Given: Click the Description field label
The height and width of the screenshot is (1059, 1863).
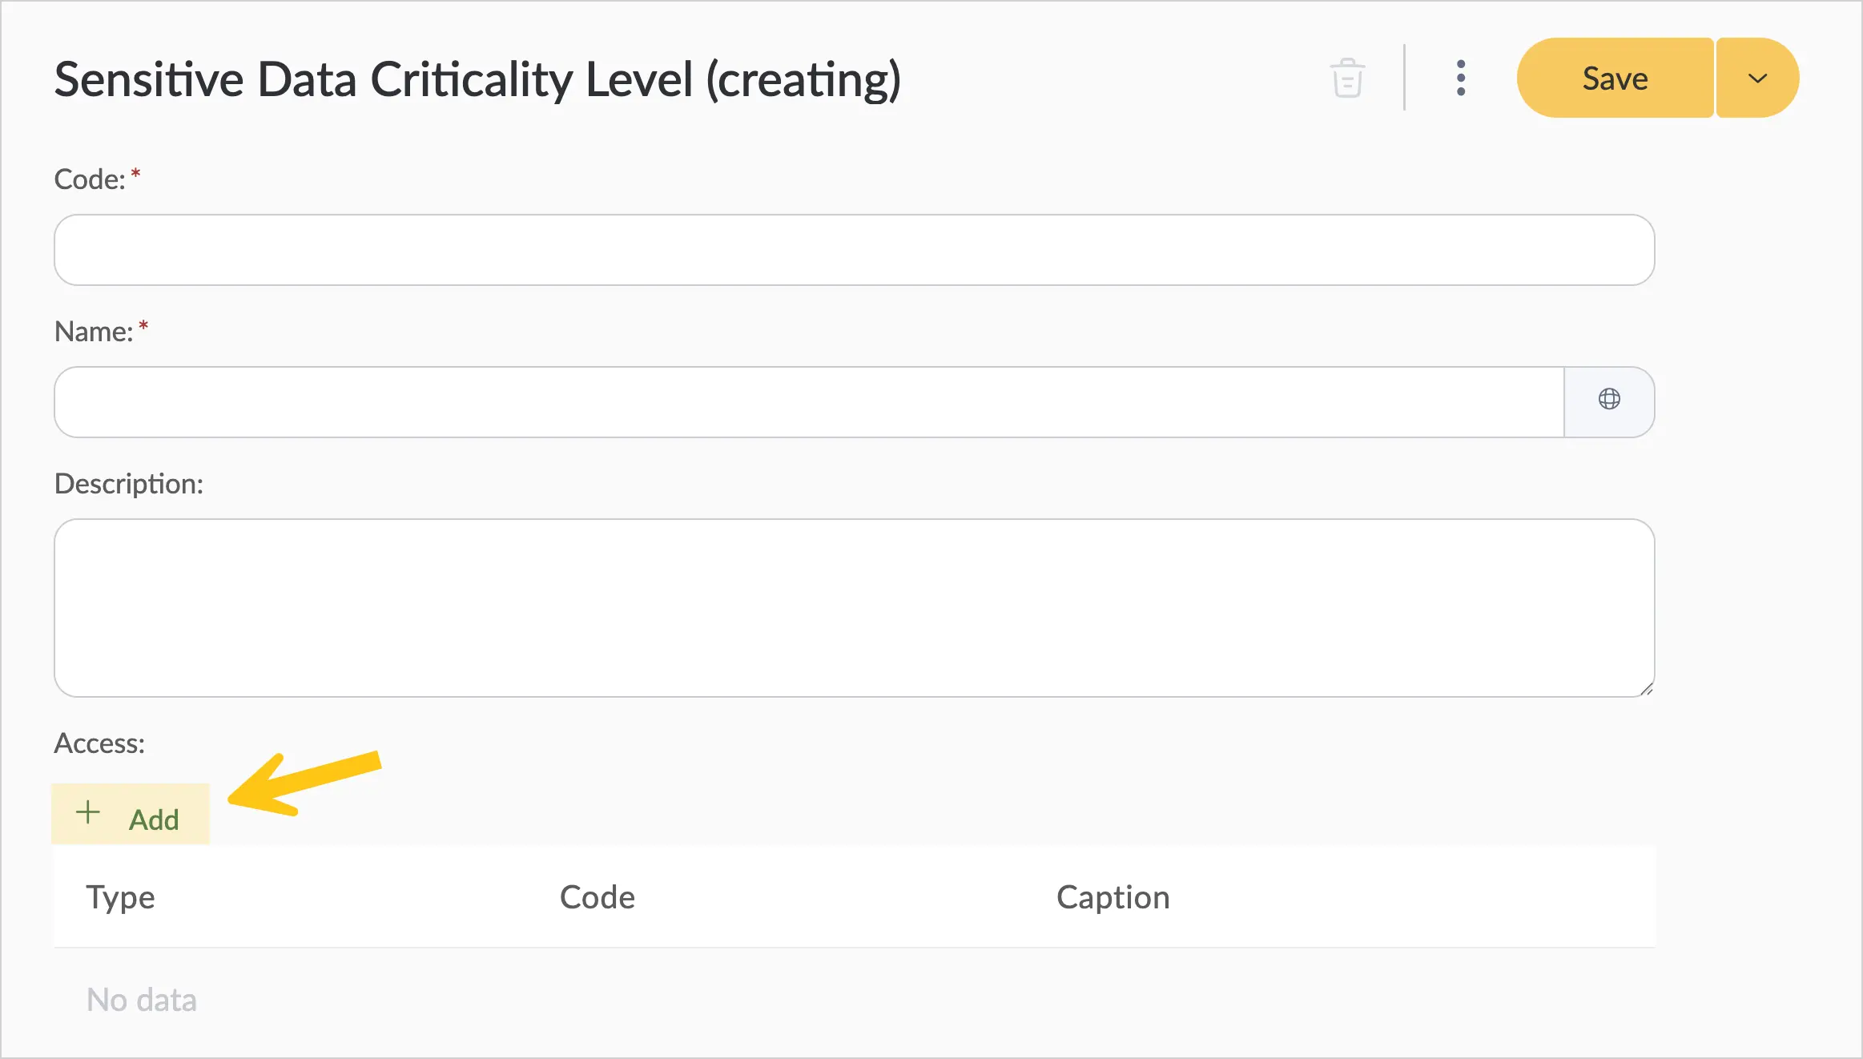Looking at the screenshot, I should point(128,484).
